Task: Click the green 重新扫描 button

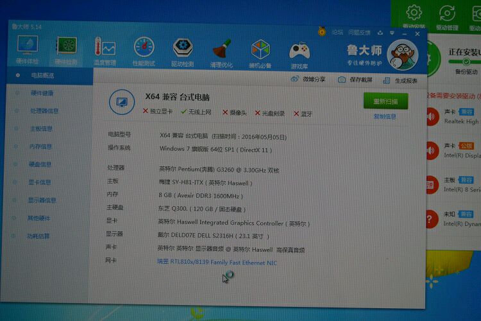Action: pyautogui.click(x=385, y=101)
